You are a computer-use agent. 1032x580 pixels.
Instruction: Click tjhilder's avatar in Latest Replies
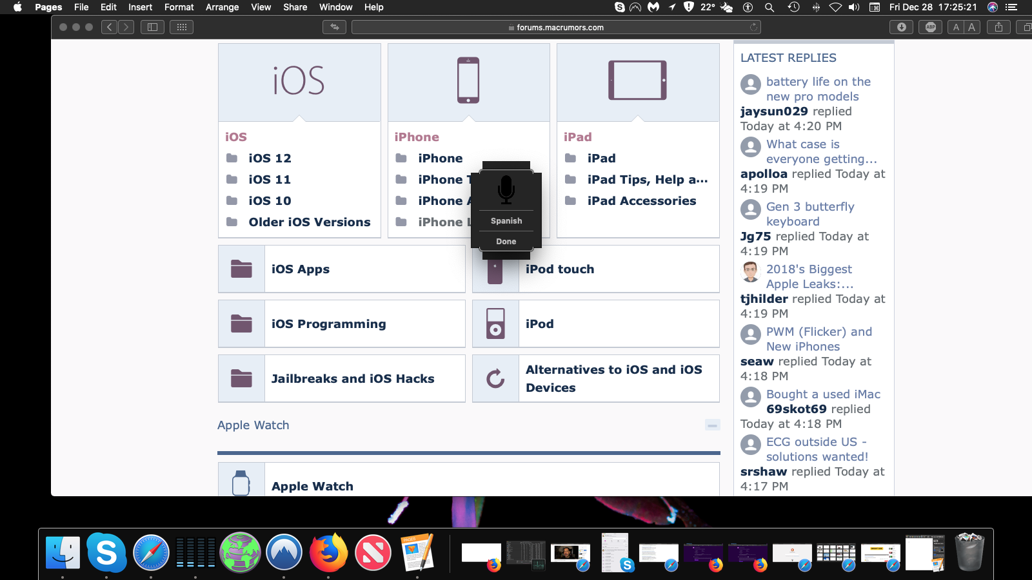[750, 271]
